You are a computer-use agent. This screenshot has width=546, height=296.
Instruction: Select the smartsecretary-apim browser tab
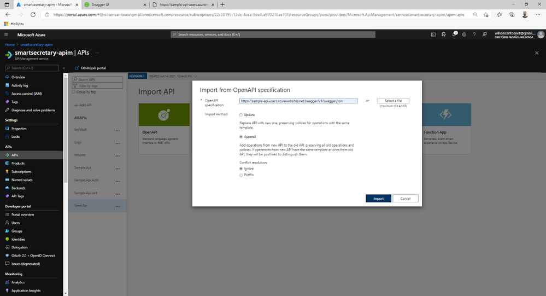(x=48, y=4)
